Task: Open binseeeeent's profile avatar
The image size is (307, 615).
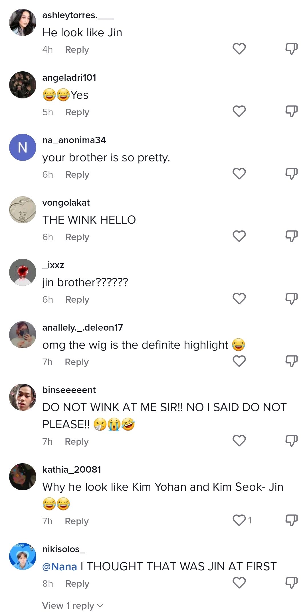Action: (23, 397)
